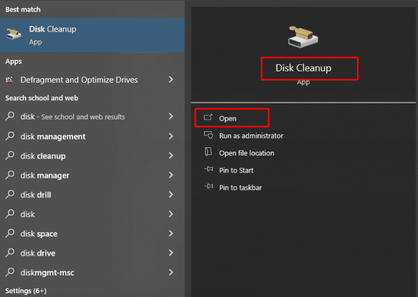Click the search icon beside the plain 'disk' suggestion
This screenshot has width=418, height=297.
(10, 214)
